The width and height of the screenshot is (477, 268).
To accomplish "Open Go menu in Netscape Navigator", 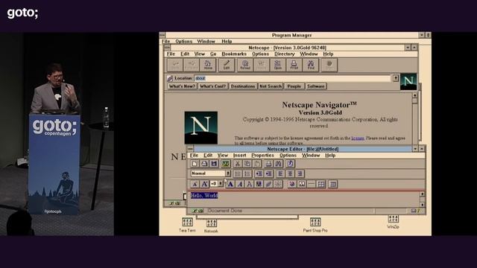I will [213, 54].
